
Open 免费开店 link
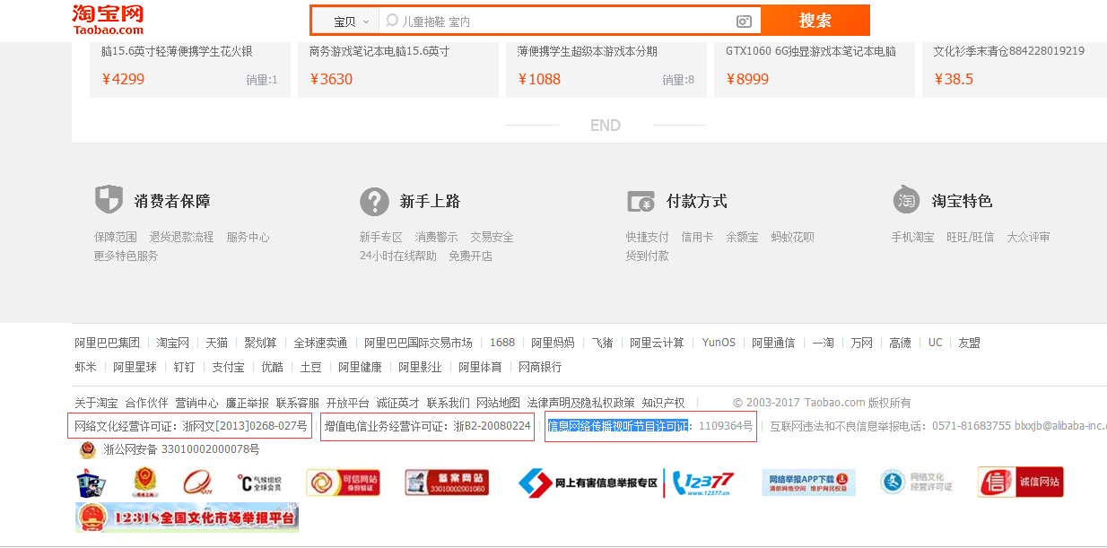coord(471,257)
